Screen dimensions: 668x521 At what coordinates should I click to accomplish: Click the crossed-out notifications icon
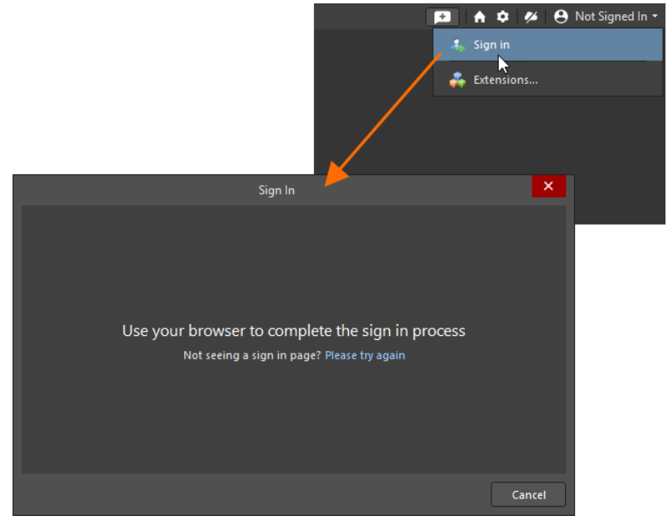(x=530, y=17)
